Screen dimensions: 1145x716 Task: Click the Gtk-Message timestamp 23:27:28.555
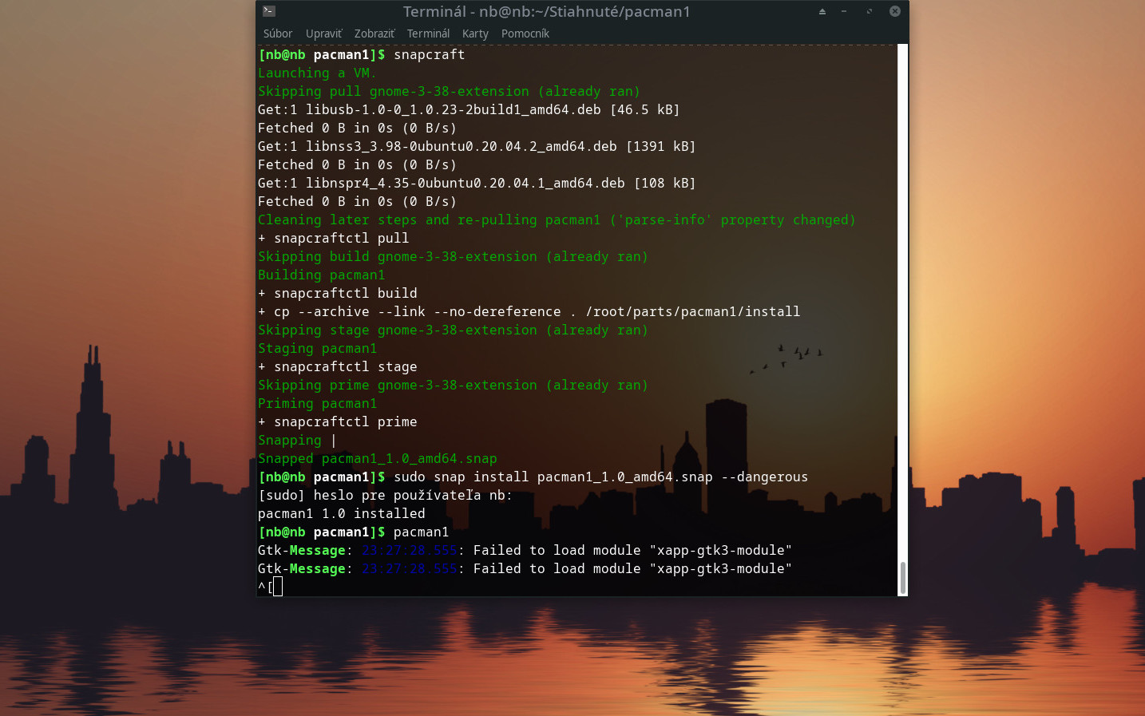tap(409, 550)
